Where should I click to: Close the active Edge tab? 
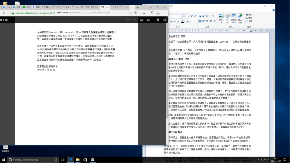tap(107, 7)
